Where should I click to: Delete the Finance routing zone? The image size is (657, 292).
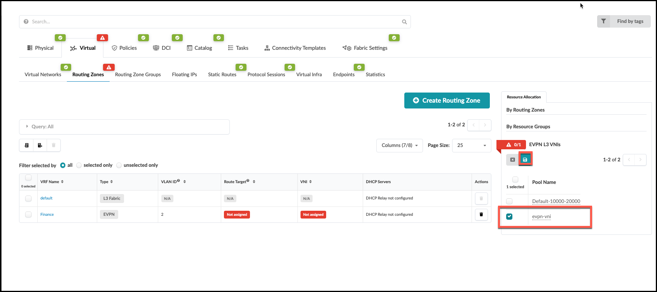[x=481, y=215]
